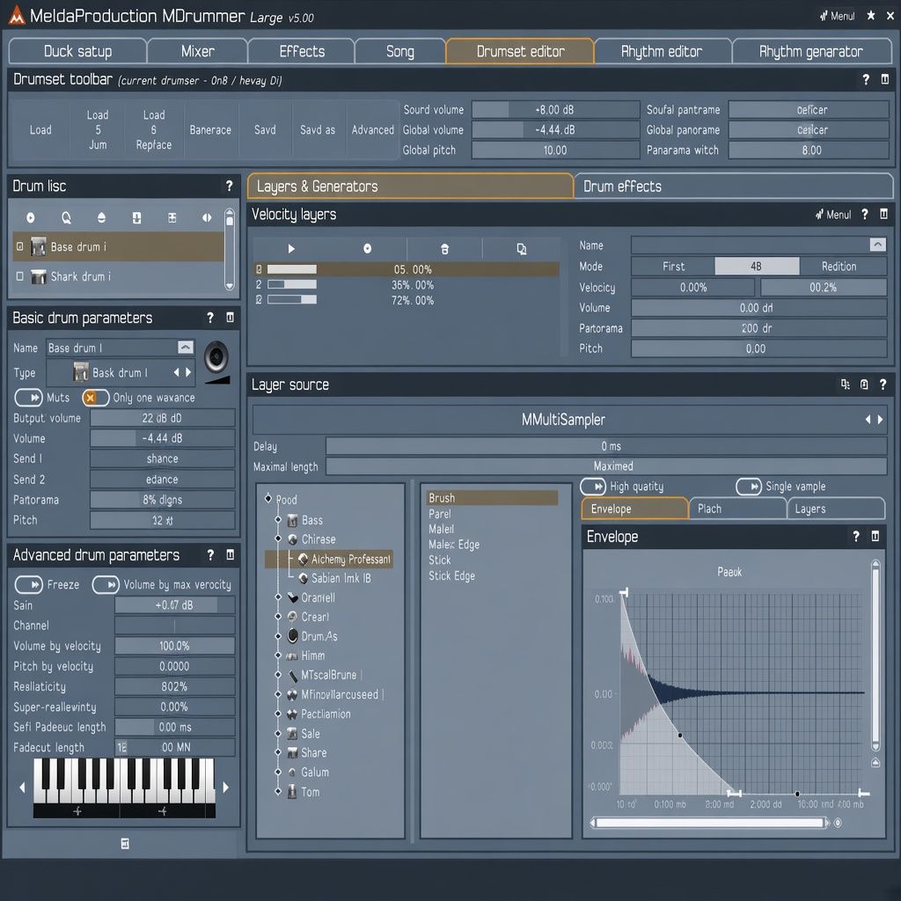Screen dimensions: 901x901
Task: Toggle the Freeze switch
Action: click(x=29, y=585)
